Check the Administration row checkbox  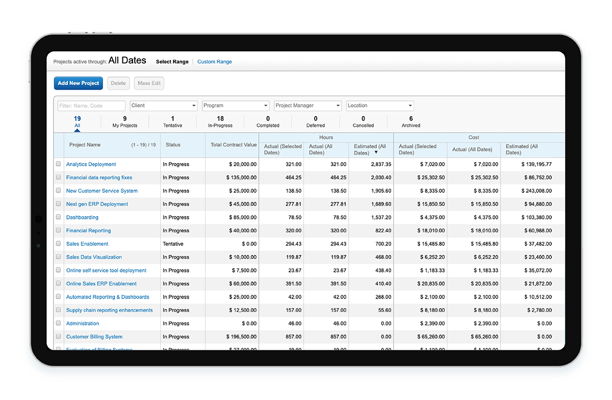tap(59, 323)
